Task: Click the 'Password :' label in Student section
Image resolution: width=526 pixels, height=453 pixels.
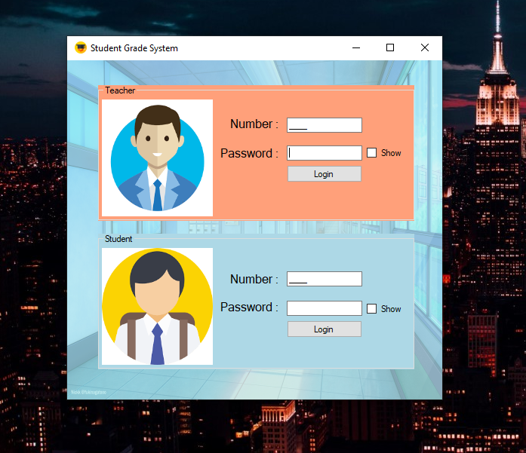Action: coord(249,308)
